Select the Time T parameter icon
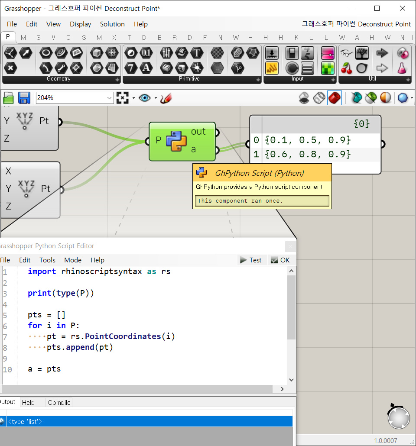The width and height of the screenshot is (416, 446). pos(197,53)
